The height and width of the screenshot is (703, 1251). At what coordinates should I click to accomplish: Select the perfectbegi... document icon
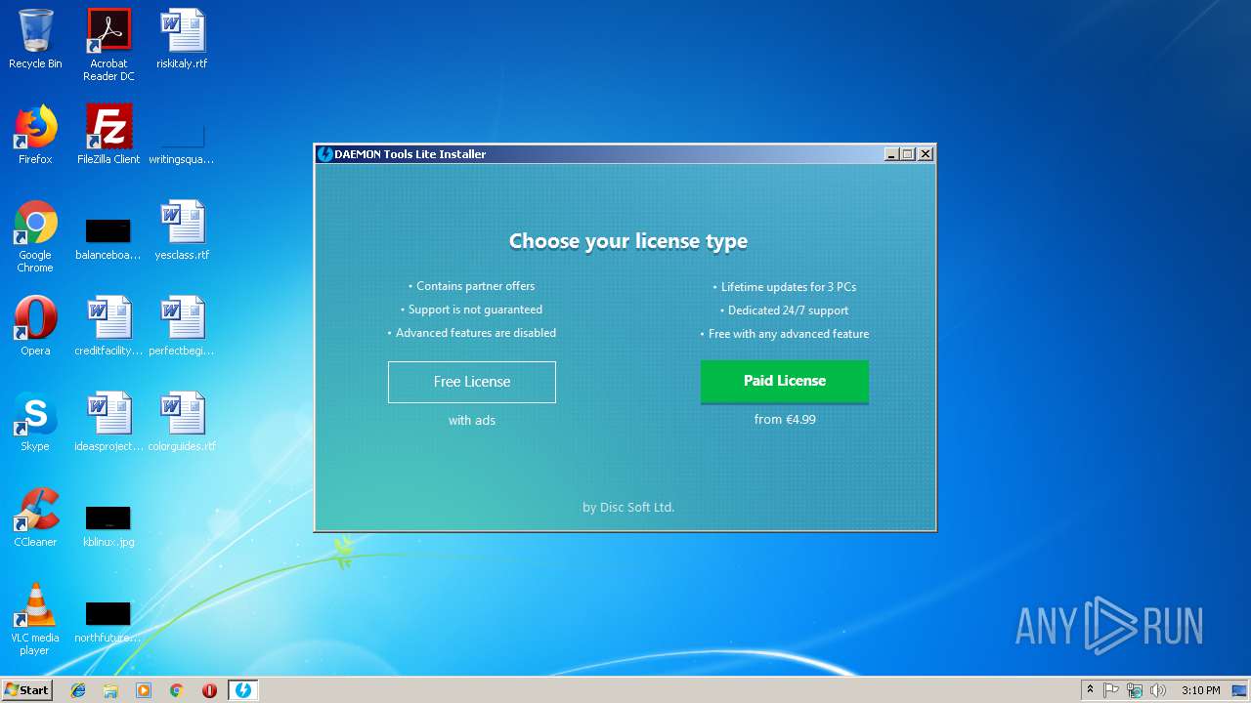[x=182, y=326]
